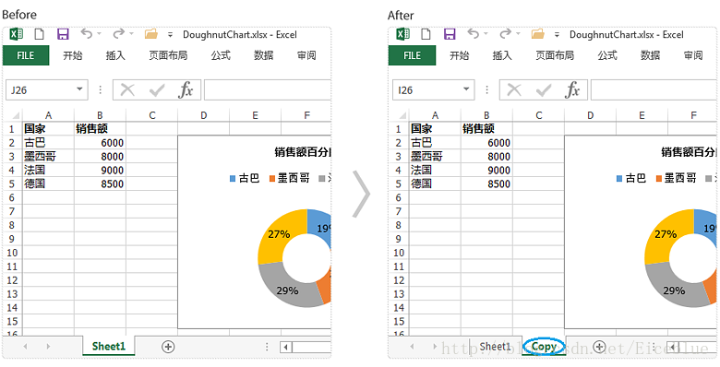720x367 pixels.
Task: Click formula bar input in Before window
Action: [x=268, y=90]
